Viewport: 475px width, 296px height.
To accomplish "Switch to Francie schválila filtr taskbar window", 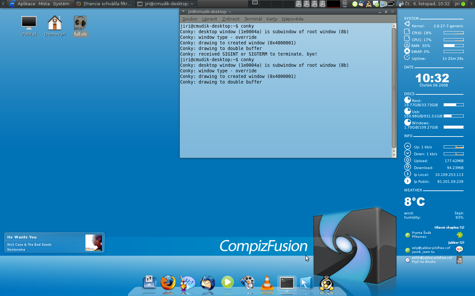I will pos(104,4).
